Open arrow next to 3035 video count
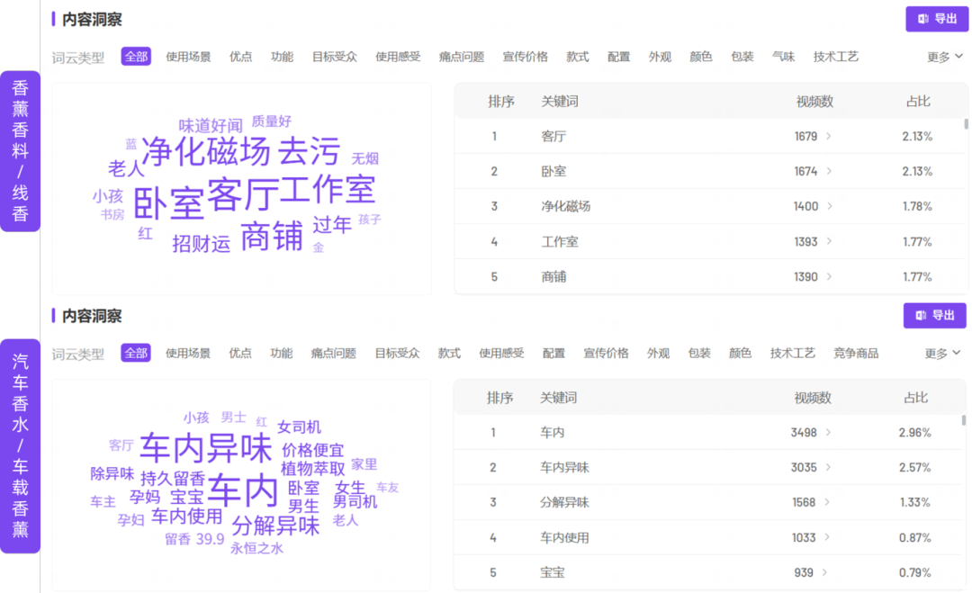 (828, 467)
